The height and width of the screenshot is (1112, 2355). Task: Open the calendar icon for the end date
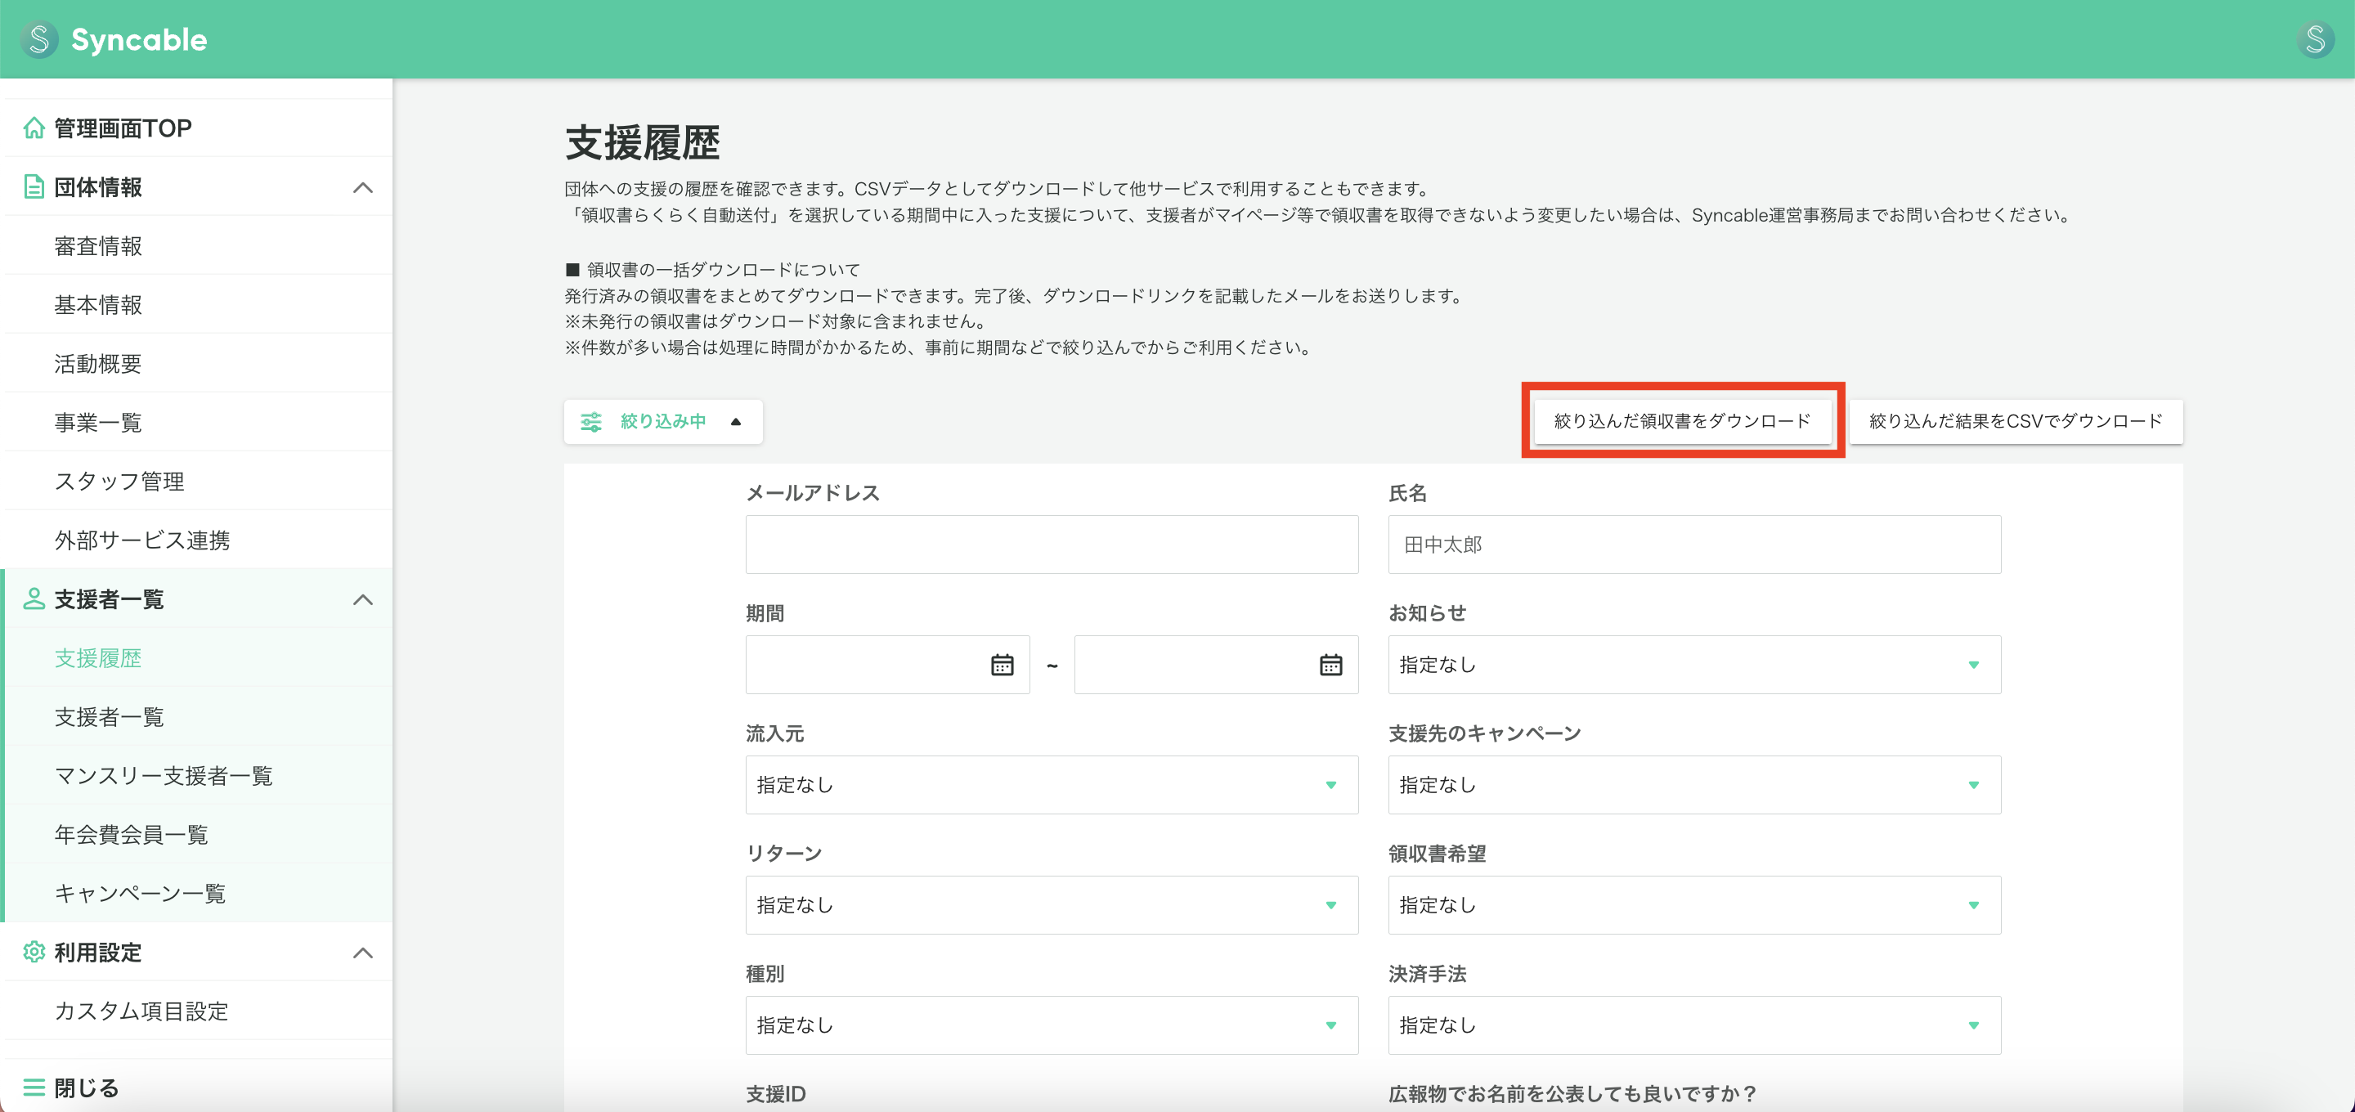[1331, 664]
